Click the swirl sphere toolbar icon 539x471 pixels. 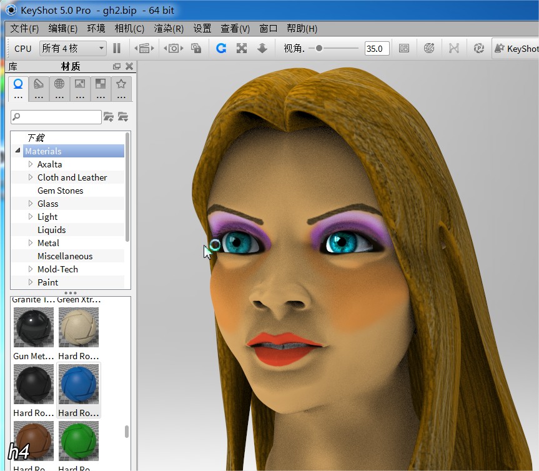tap(479, 48)
